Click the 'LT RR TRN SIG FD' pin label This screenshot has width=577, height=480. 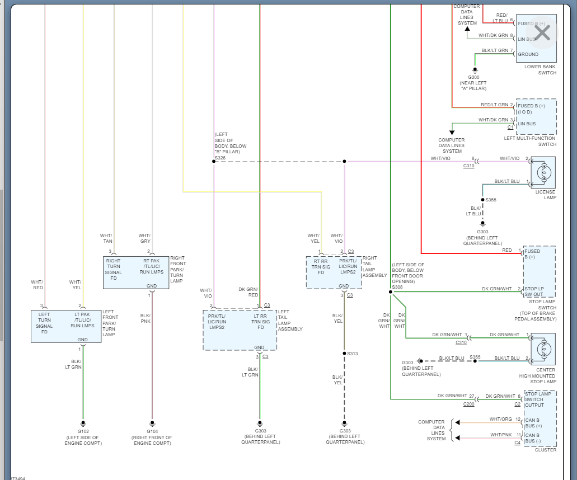261,322
